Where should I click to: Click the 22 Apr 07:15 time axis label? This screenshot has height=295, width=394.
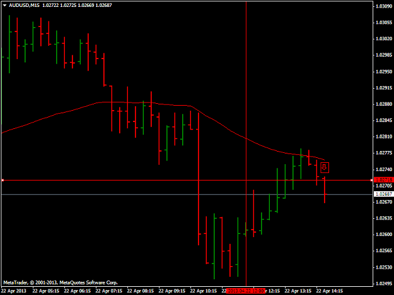109,291
